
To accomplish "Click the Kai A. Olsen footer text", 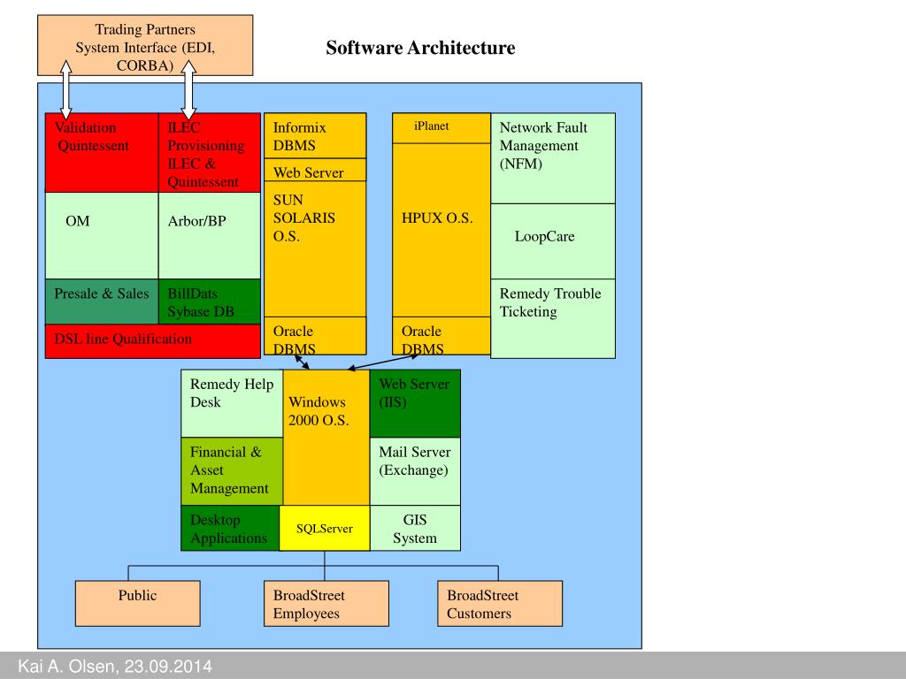I will (x=115, y=667).
